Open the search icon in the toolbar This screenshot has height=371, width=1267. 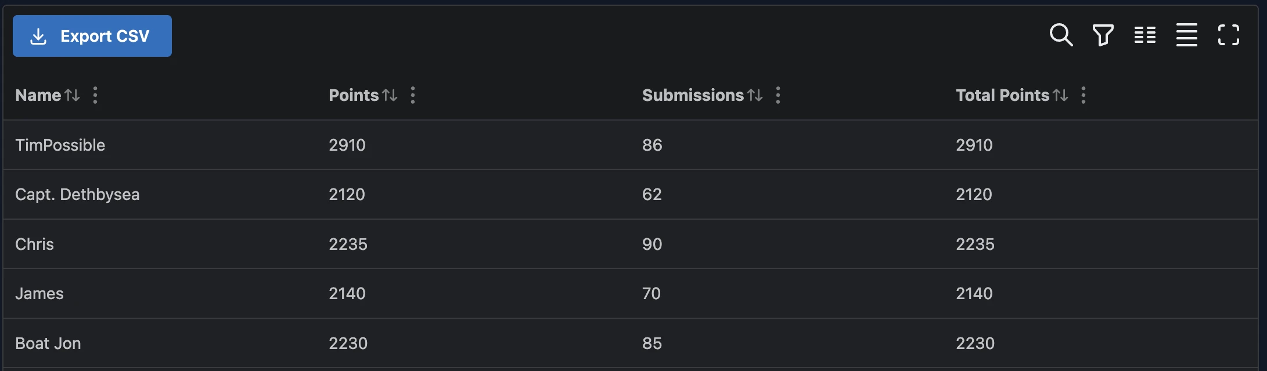[x=1061, y=35]
